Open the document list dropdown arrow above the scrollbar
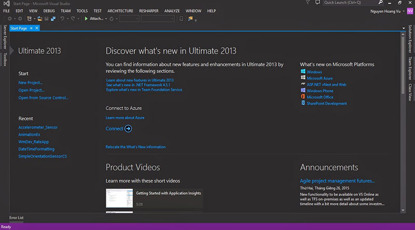 (404, 28)
